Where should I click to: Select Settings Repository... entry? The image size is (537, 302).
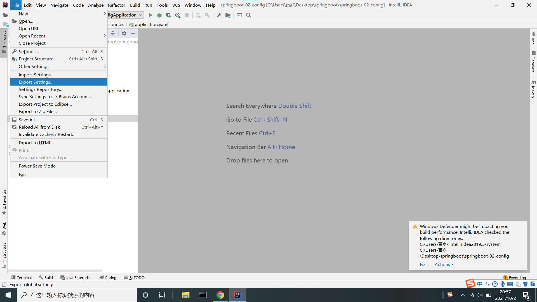59,89
